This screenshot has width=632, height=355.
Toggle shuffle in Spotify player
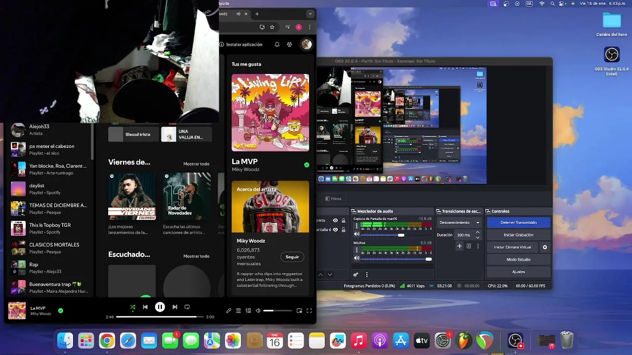coord(132,307)
